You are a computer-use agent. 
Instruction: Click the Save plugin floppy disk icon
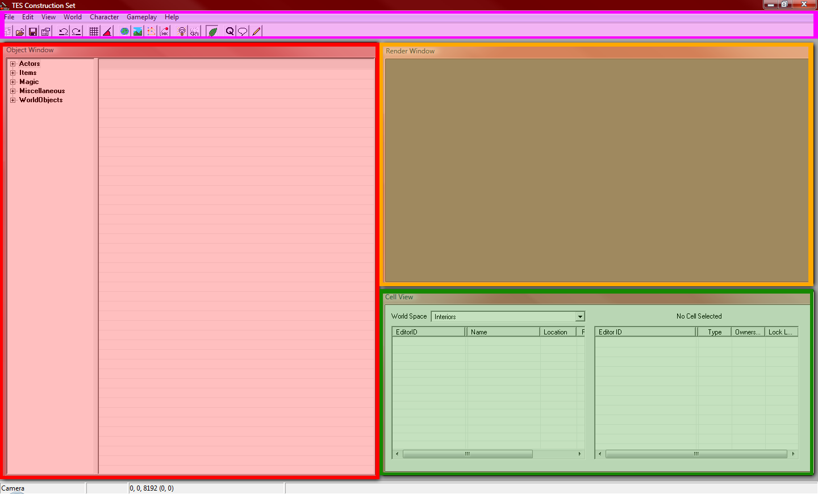click(33, 32)
